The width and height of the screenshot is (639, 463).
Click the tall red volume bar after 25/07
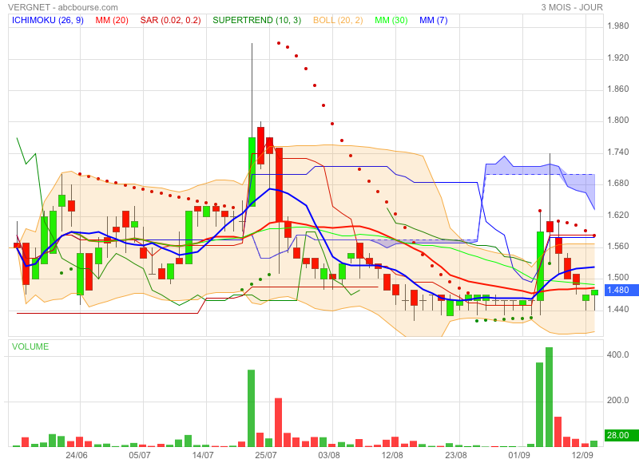tap(278, 422)
